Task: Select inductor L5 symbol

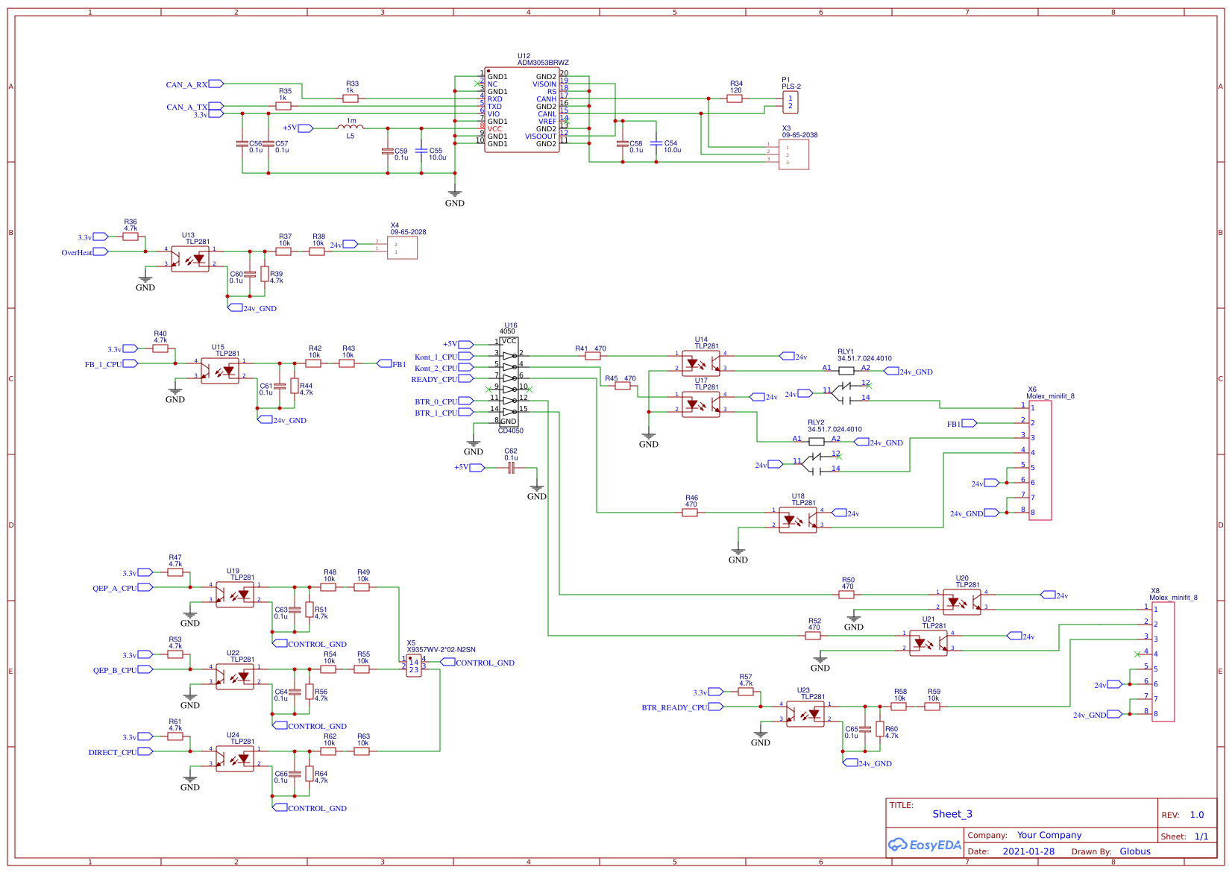Action: coord(351,128)
